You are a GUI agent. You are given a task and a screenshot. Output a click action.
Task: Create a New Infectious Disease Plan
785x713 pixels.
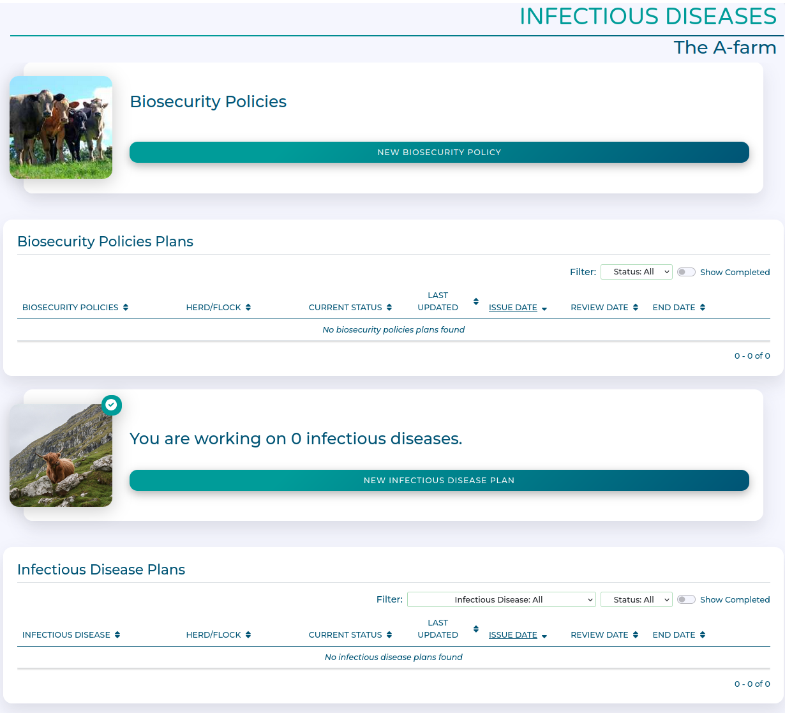pyautogui.click(x=439, y=481)
